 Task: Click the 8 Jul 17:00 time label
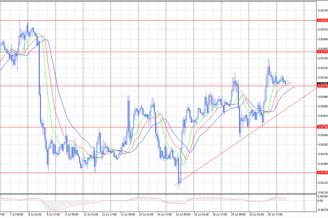[53, 215]
